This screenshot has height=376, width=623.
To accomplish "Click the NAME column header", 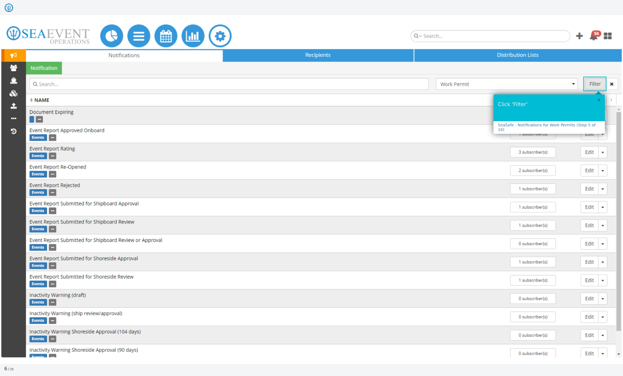I will pos(42,100).
